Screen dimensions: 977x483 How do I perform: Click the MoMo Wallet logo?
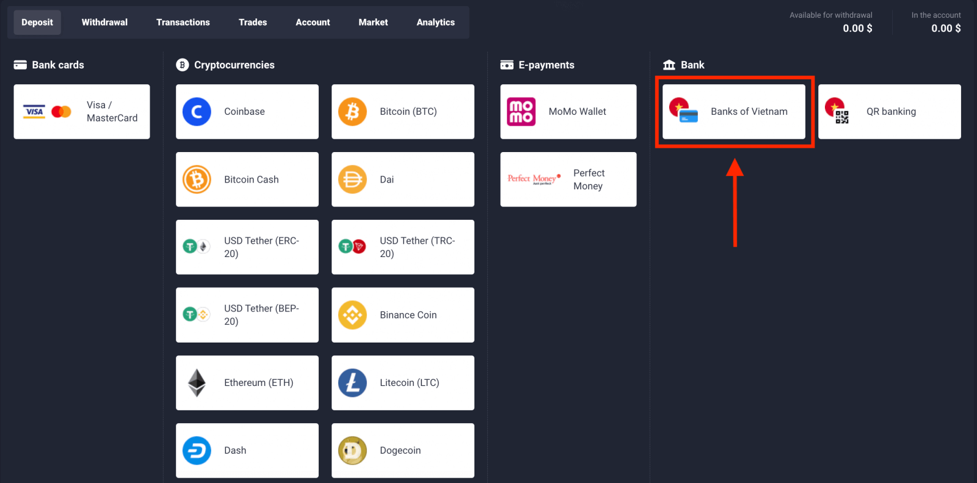521,112
